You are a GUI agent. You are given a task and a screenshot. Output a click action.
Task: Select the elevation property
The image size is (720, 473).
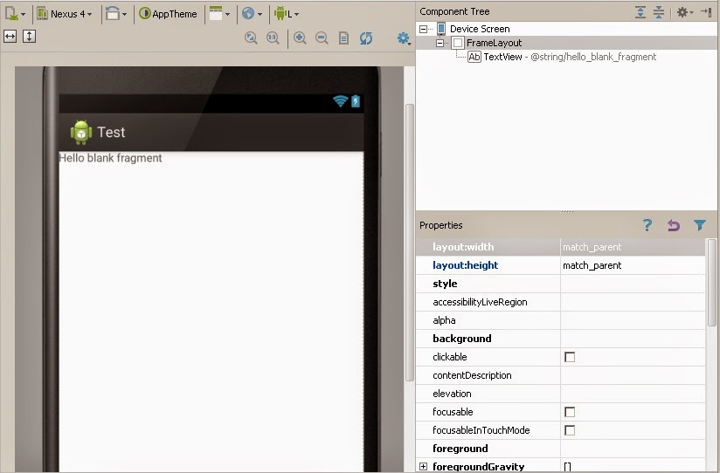click(x=452, y=394)
